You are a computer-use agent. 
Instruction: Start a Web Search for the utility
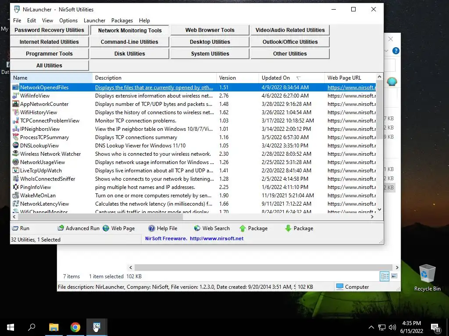click(212, 228)
